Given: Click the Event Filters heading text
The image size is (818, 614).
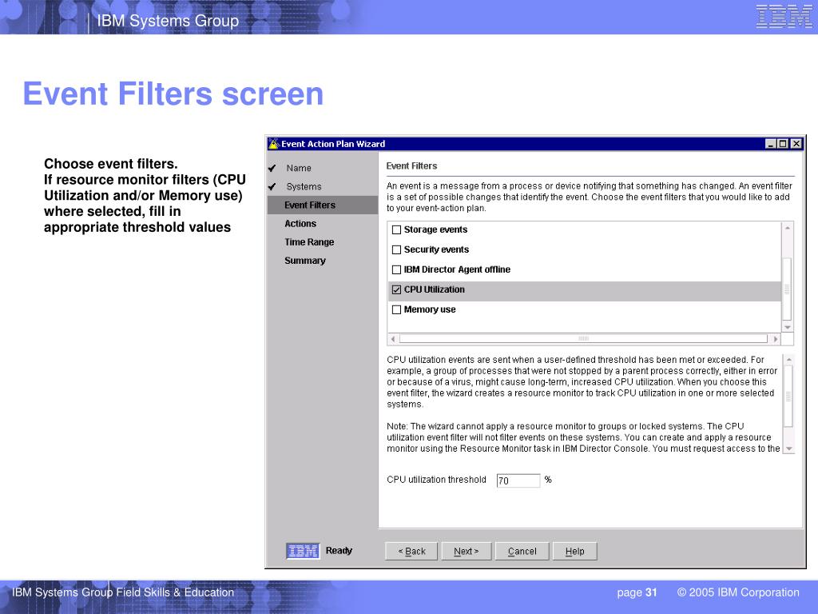Looking at the screenshot, I should click(x=411, y=166).
